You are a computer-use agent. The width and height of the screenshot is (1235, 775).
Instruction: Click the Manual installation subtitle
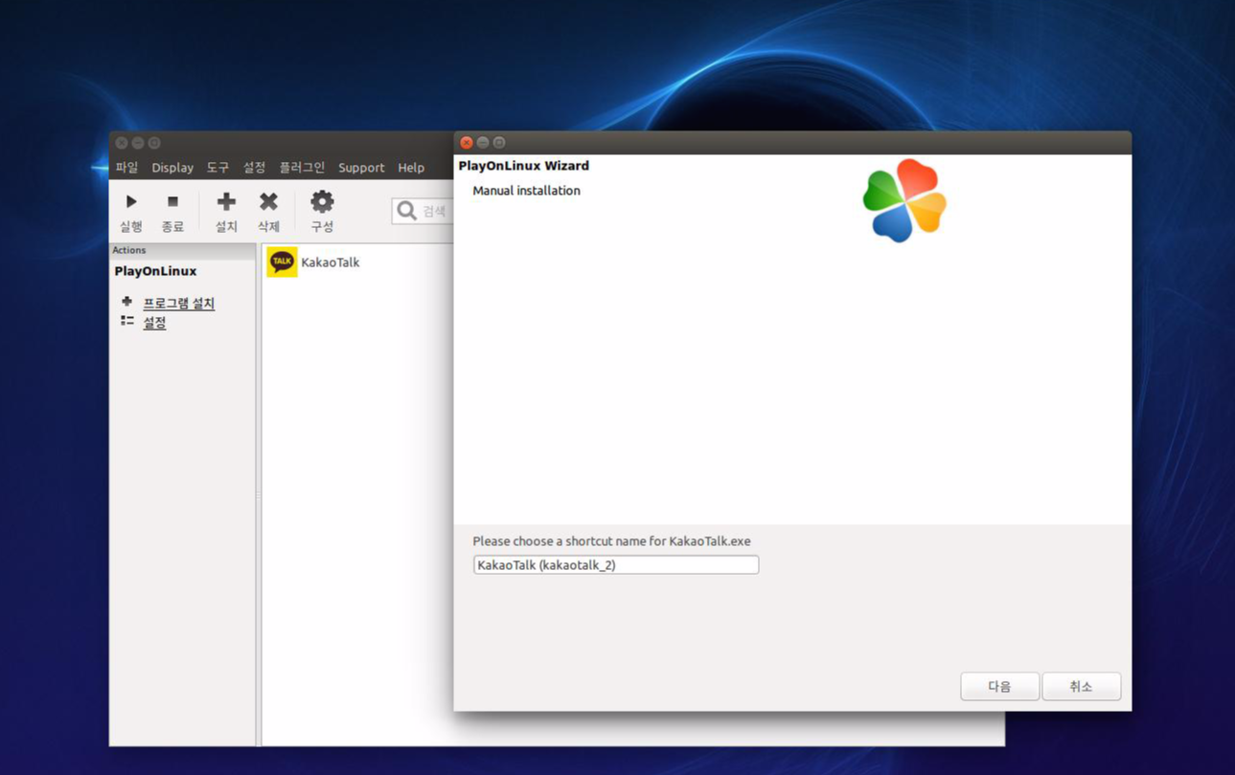(x=526, y=191)
